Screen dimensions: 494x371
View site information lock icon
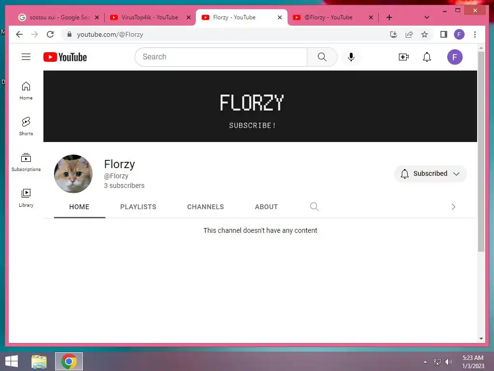[69, 34]
